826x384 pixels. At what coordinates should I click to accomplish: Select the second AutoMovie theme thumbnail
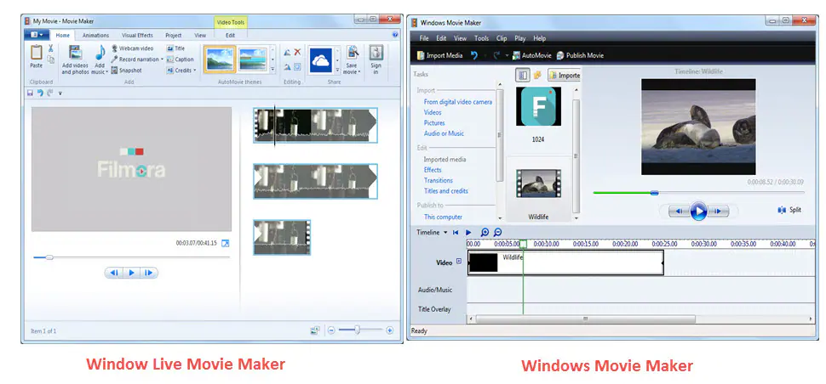point(253,59)
